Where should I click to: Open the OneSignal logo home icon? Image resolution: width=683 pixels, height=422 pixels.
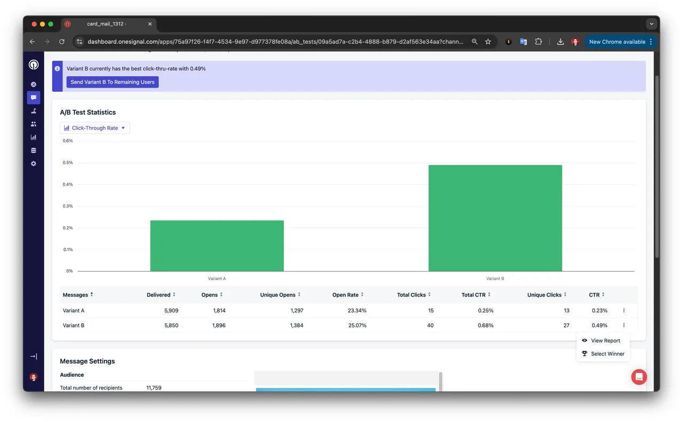pos(34,65)
